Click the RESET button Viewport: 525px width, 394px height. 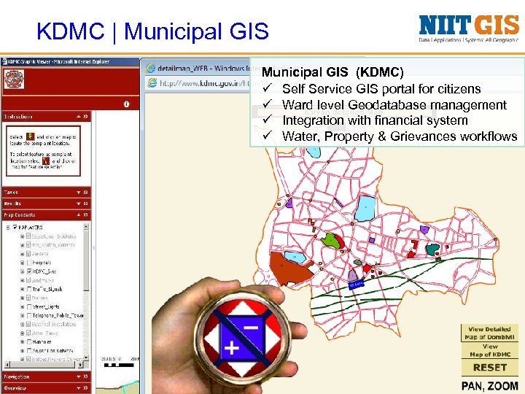coord(489,368)
